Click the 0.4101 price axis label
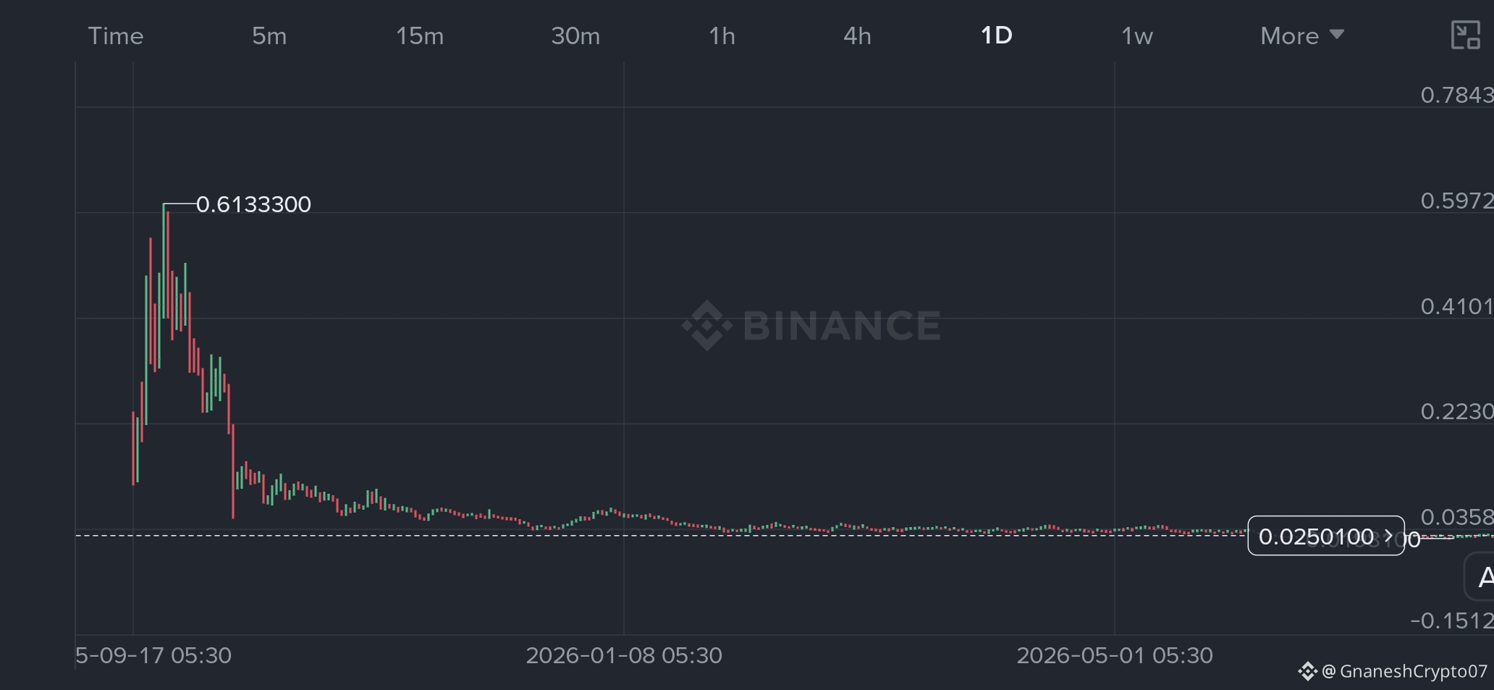The width and height of the screenshot is (1494, 690). coord(1456,306)
